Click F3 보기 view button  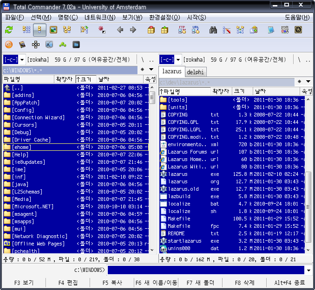[x=24, y=283]
